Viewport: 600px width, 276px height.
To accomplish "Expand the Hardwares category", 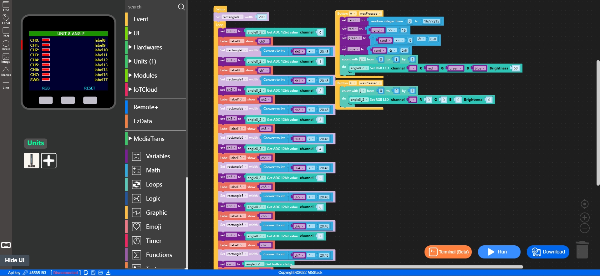I will [148, 47].
